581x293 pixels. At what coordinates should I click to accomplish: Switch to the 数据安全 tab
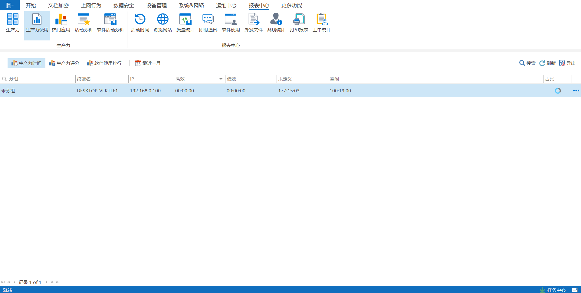(123, 5)
